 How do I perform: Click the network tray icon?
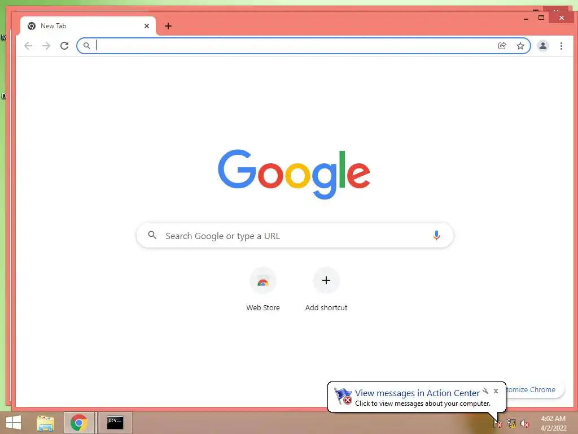click(x=511, y=423)
